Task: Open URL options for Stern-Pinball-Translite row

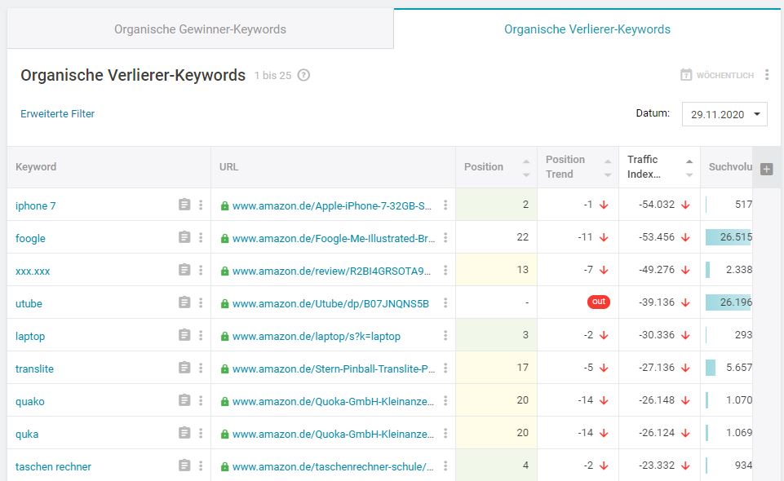Action: (x=445, y=368)
